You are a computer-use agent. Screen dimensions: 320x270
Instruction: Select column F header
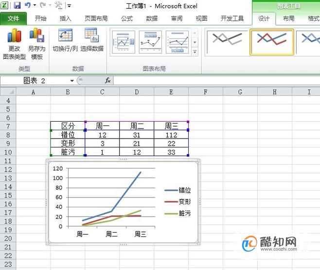coord(206,92)
